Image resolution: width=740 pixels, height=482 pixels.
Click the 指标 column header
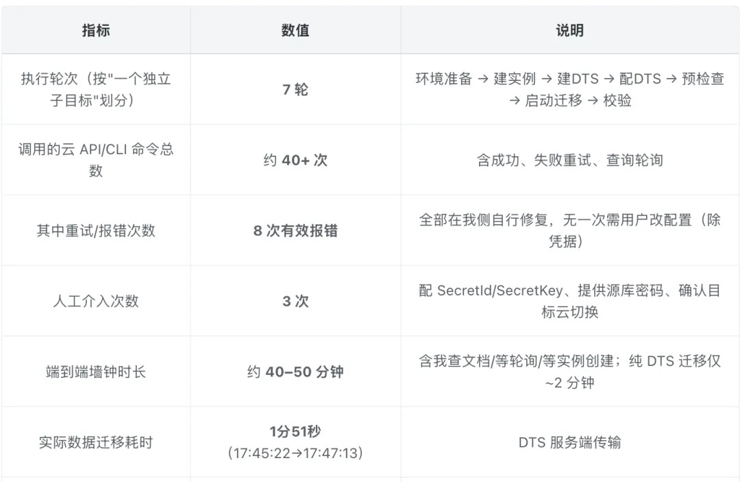tap(96, 30)
